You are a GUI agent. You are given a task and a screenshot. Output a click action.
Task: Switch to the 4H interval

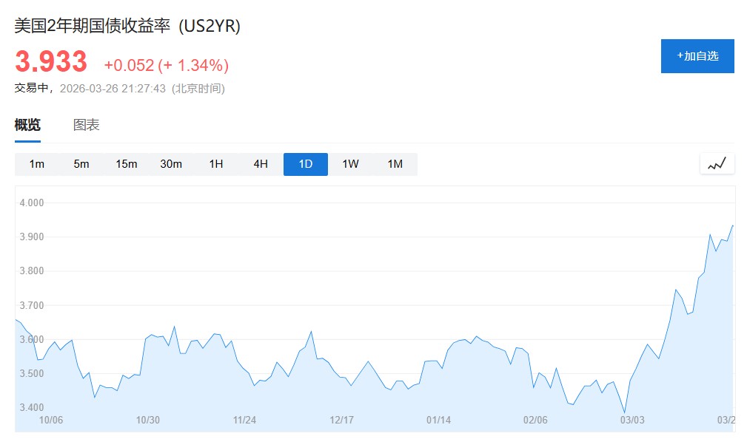click(261, 164)
